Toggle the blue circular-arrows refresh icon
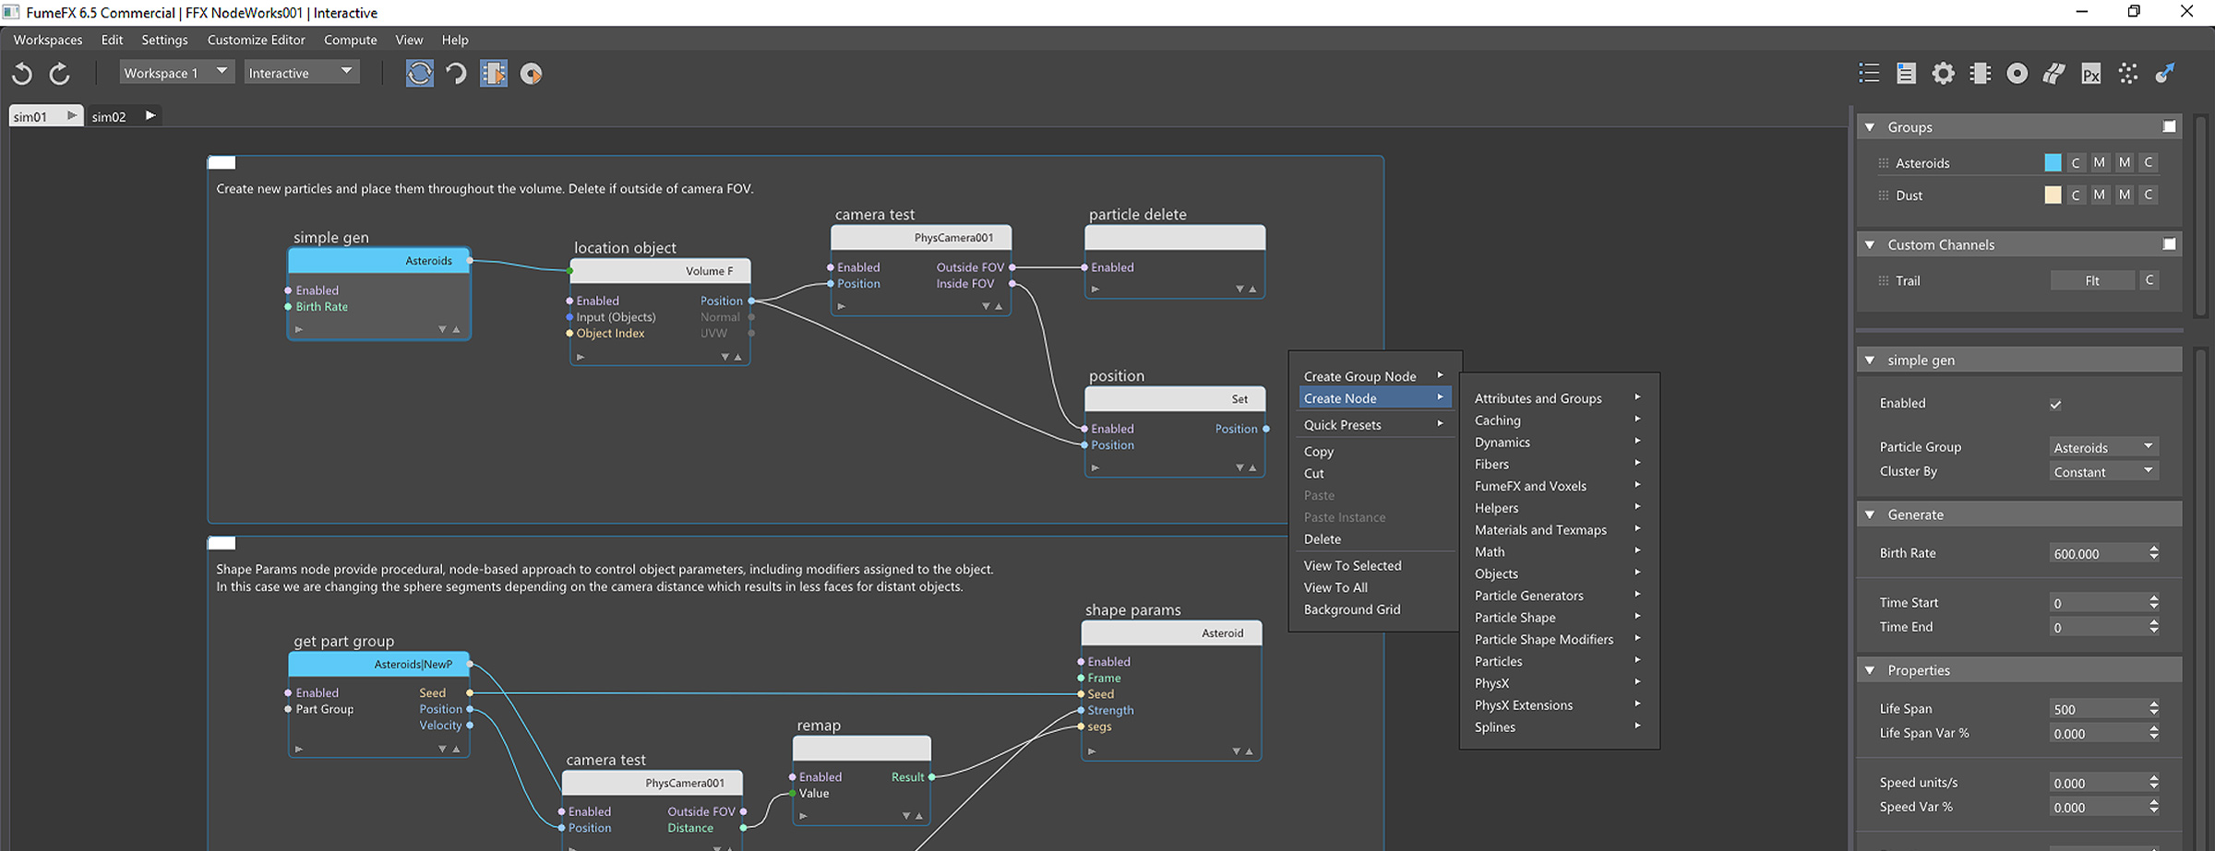This screenshot has width=2215, height=851. 419,74
